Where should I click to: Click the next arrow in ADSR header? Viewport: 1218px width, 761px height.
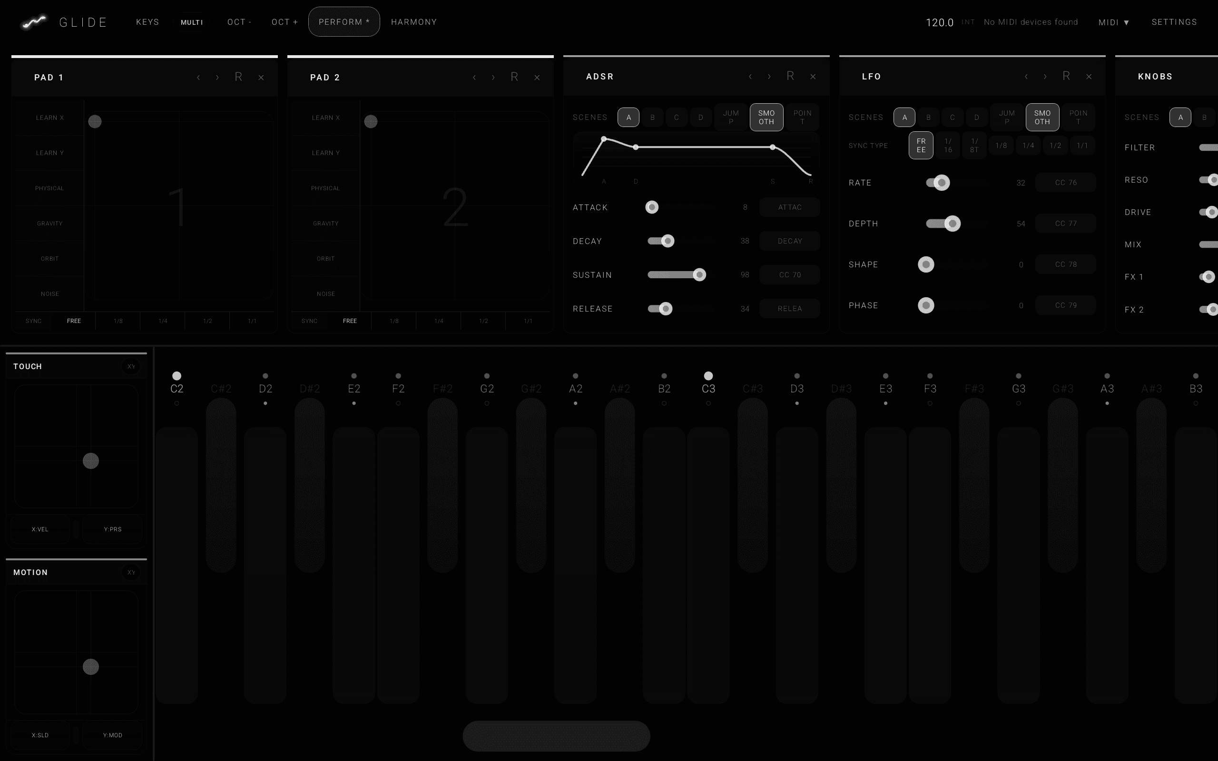(x=769, y=77)
